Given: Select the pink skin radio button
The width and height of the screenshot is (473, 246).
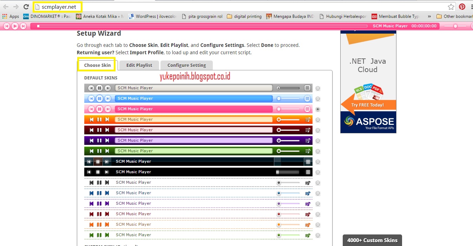Looking at the screenshot, I should (x=318, y=109).
